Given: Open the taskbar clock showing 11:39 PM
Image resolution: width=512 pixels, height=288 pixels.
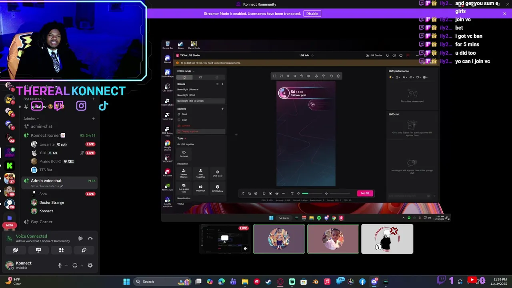Looking at the screenshot, I should click(499, 282).
